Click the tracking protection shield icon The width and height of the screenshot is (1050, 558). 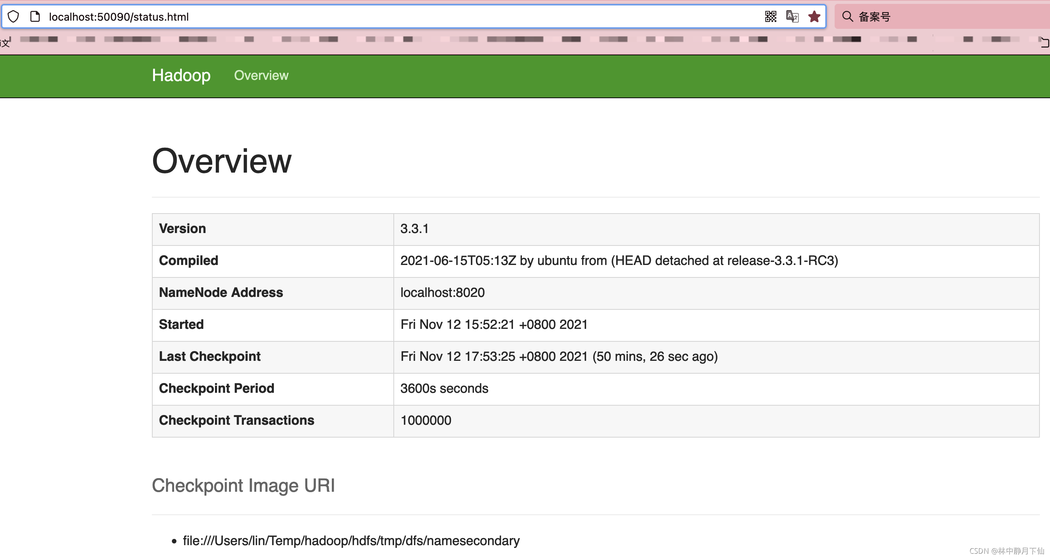[14, 17]
